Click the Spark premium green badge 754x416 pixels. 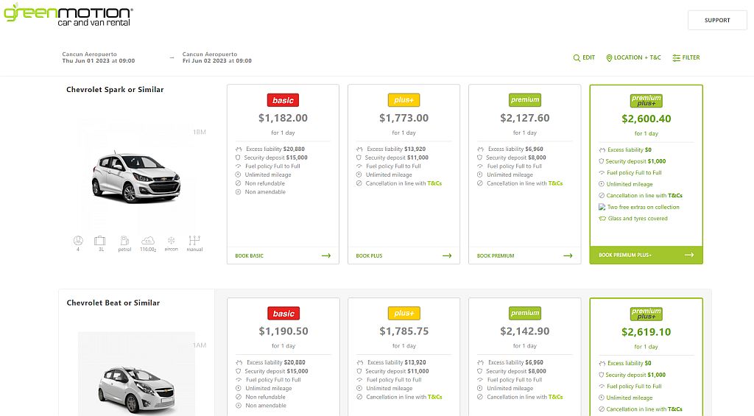(x=524, y=99)
